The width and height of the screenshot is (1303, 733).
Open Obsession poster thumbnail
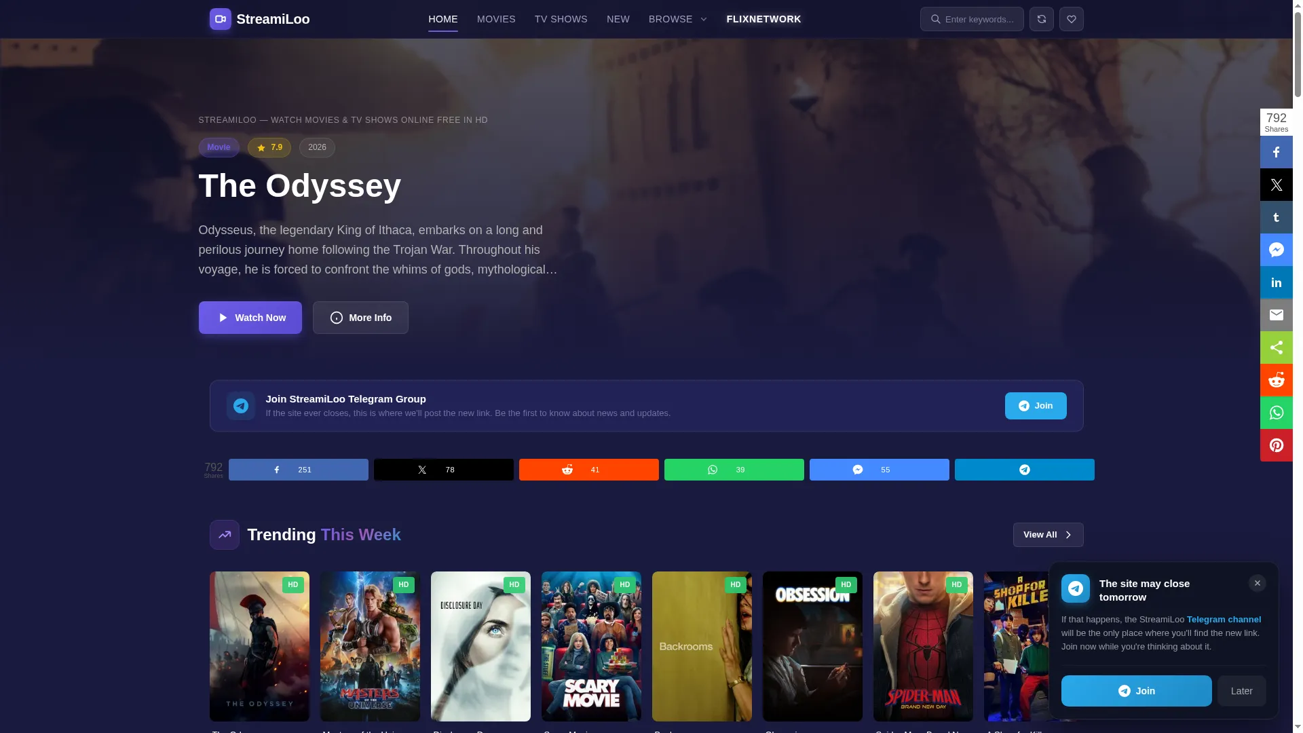point(812,646)
